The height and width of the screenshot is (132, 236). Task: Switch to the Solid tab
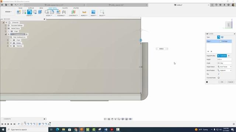click(x=20, y=8)
